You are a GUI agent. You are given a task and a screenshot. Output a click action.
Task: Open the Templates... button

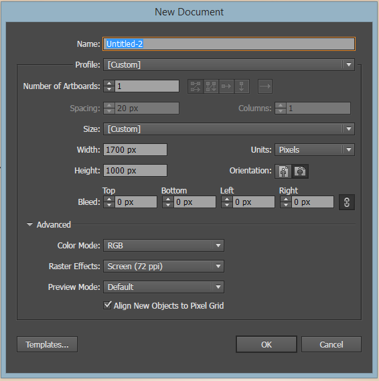coord(47,344)
